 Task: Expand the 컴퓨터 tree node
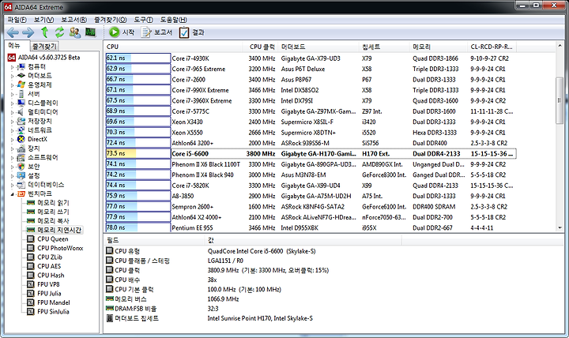click(12, 67)
